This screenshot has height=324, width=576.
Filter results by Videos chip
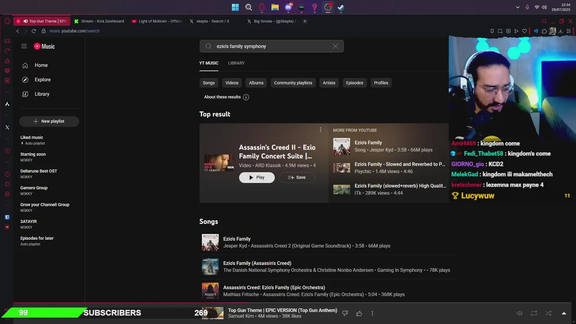point(232,83)
